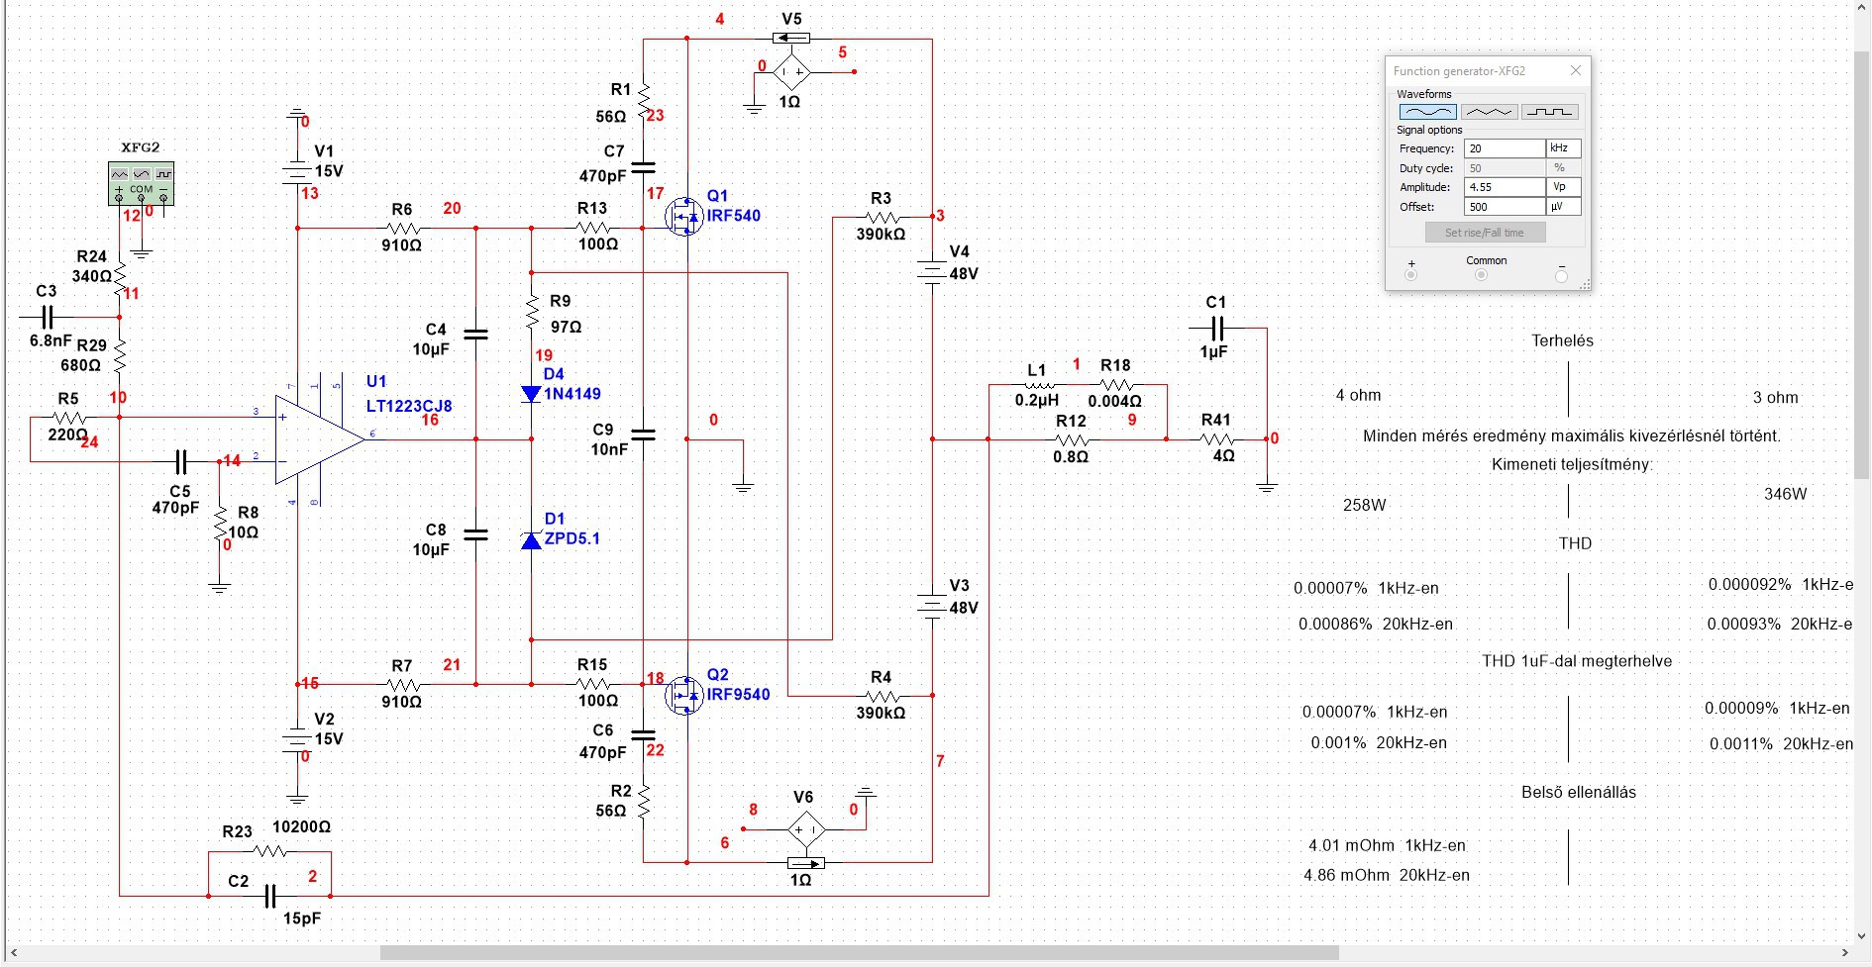Click the minus terminal indicator
The width and height of the screenshot is (1872, 967).
[x=1562, y=276]
